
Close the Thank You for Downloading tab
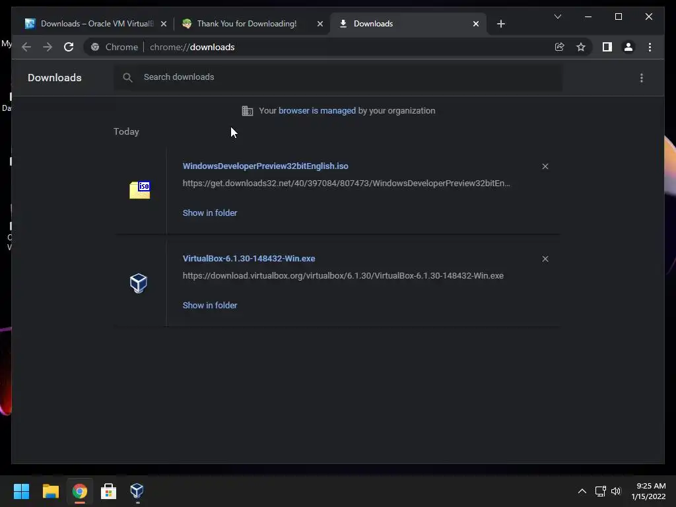tap(320, 24)
